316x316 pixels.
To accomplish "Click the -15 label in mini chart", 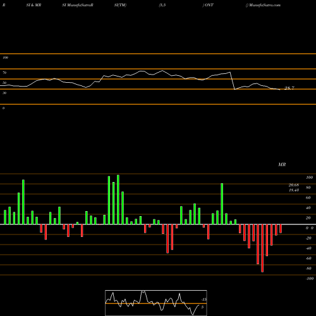I will 204,300.
